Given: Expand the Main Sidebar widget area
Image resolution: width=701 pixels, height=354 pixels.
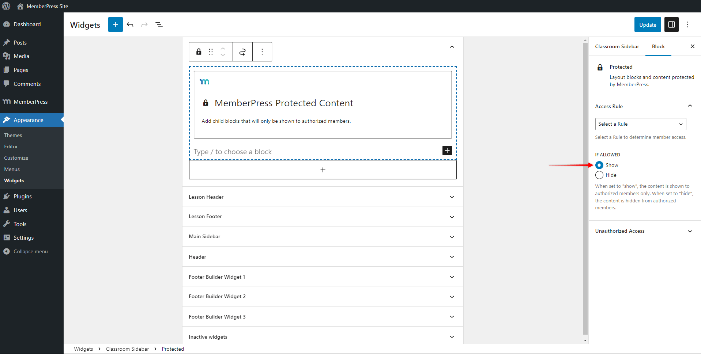Looking at the screenshot, I should coord(452,237).
